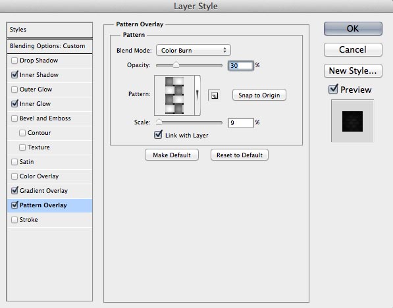Tick the Contour checkbox
The height and width of the screenshot is (308, 393).
pyautogui.click(x=22, y=133)
